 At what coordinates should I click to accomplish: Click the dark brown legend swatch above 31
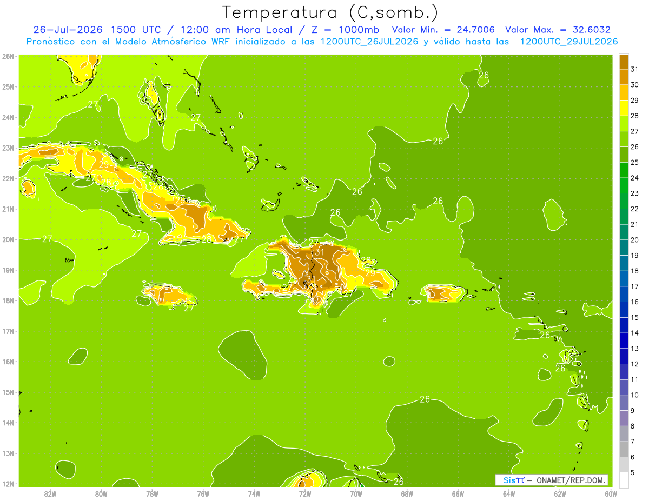click(x=624, y=62)
